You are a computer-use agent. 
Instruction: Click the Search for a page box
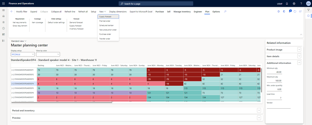tap(156, 4)
